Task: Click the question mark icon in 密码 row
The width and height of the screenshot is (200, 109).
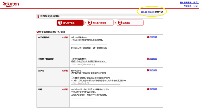Action: pos(148,89)
